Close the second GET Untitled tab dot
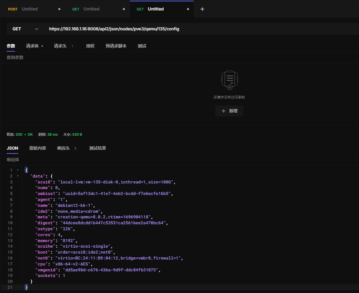Viewport: 359px width, 293px height. tap(124, 9)
